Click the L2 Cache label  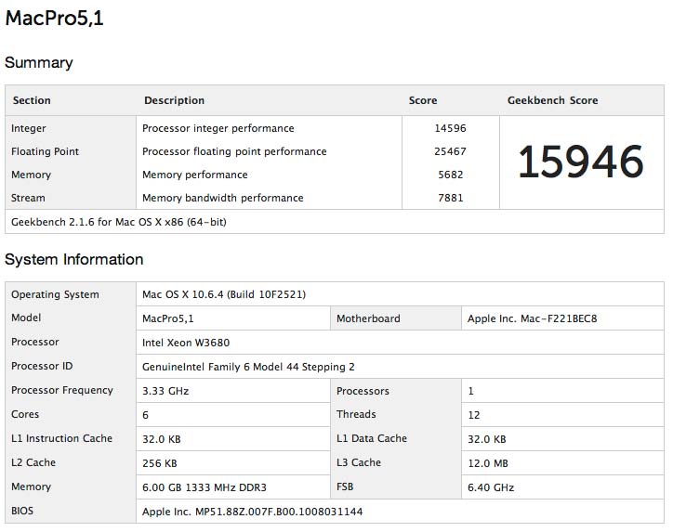coord(33,462)
